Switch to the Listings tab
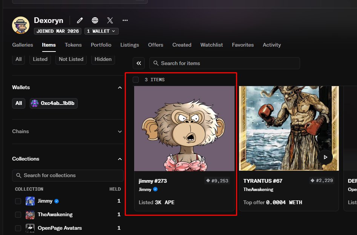This screenshot has width=357, height=235. click(130, 45)
